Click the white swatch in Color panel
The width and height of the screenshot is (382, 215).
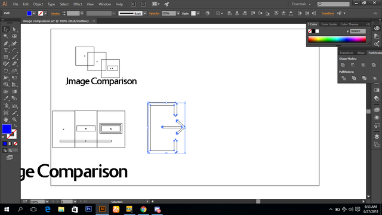(x=317, y=31)
